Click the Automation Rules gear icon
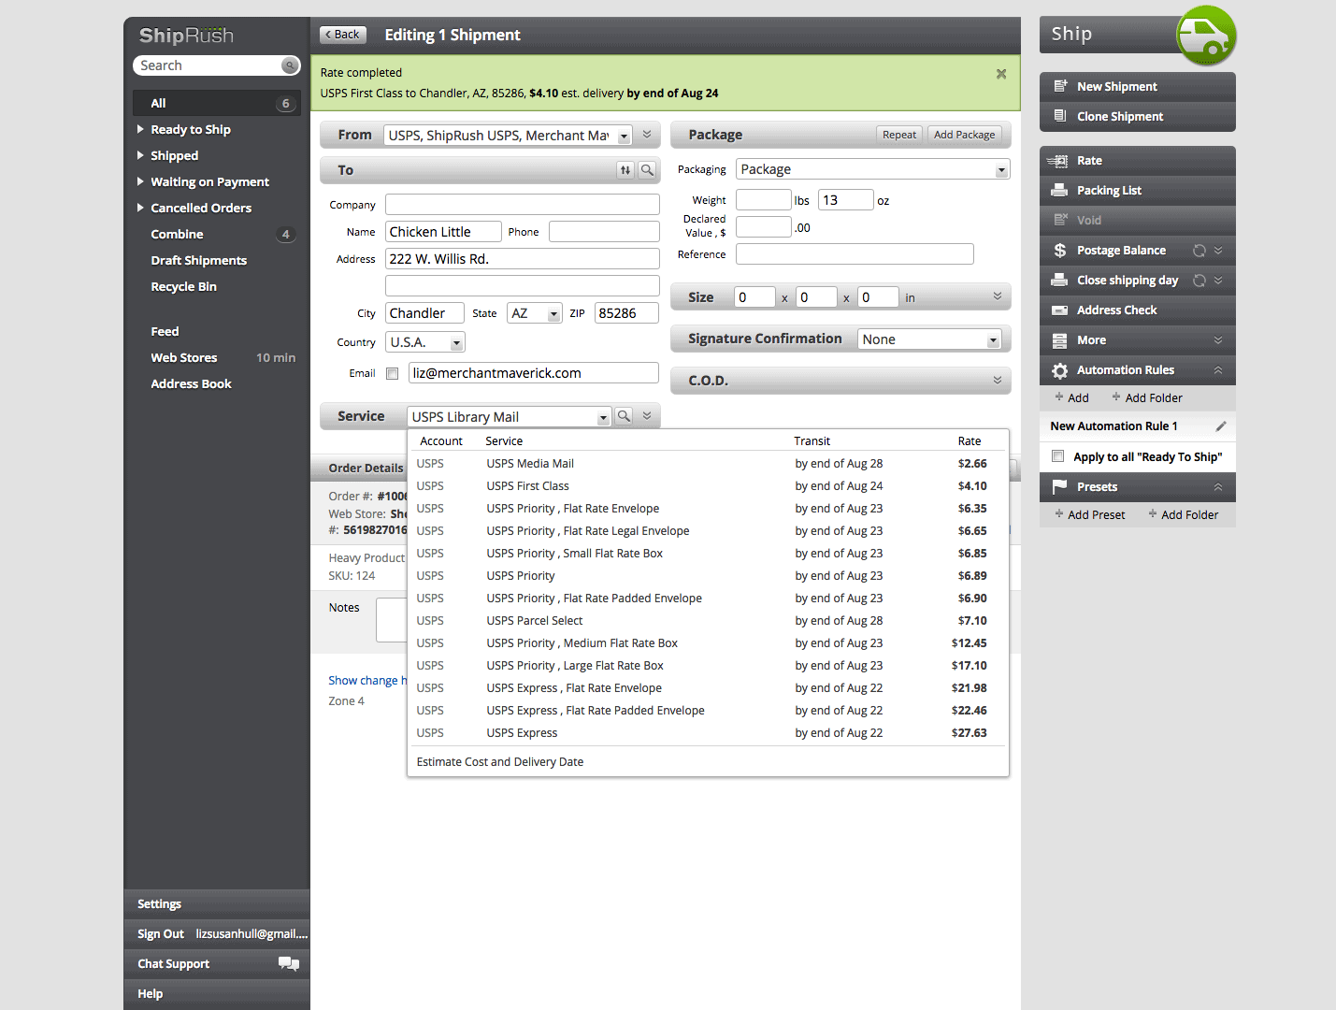 tap(1059, 370)
